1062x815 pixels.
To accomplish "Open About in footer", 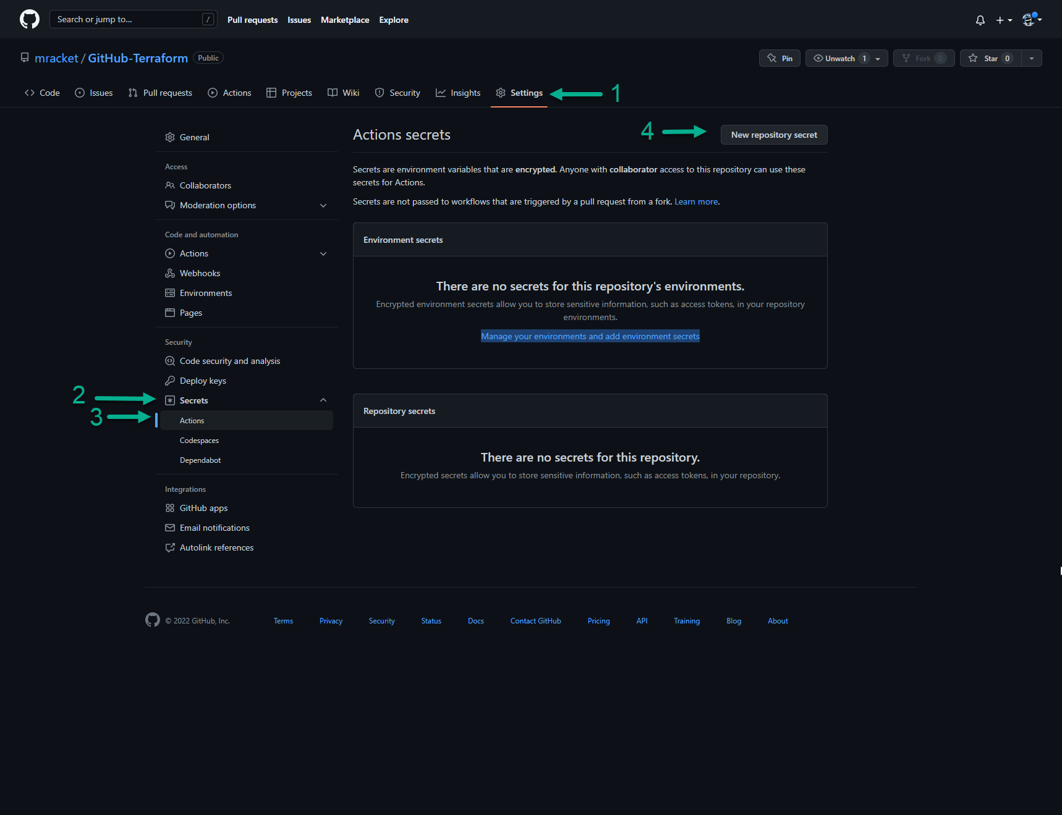I will click(778, 621).
